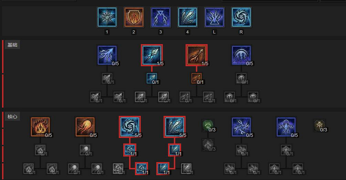The height and width of the screenshot is (180, 346).
Task: Add a point to the lightning spark skill 0/5
Action: 107,55
